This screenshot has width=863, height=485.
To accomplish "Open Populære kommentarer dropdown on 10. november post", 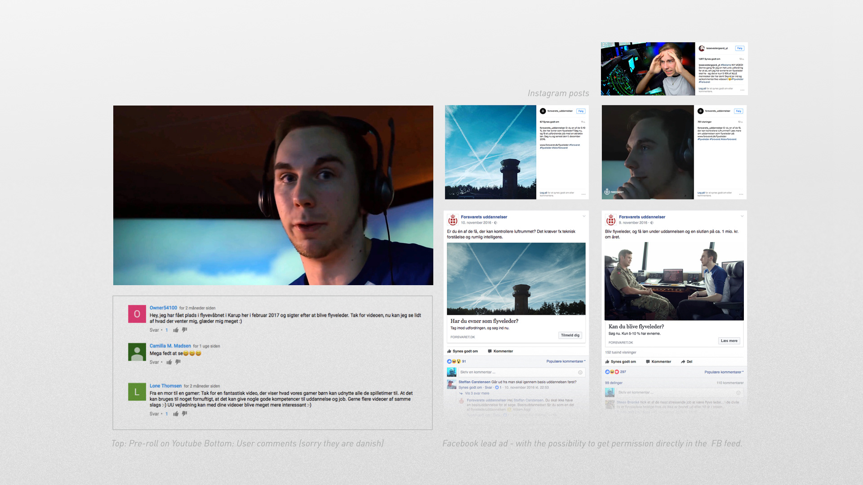I will [566, 362].
